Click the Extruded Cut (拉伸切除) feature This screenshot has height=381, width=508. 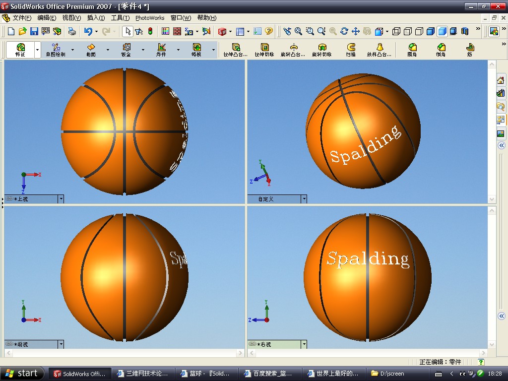pos(264,50)
